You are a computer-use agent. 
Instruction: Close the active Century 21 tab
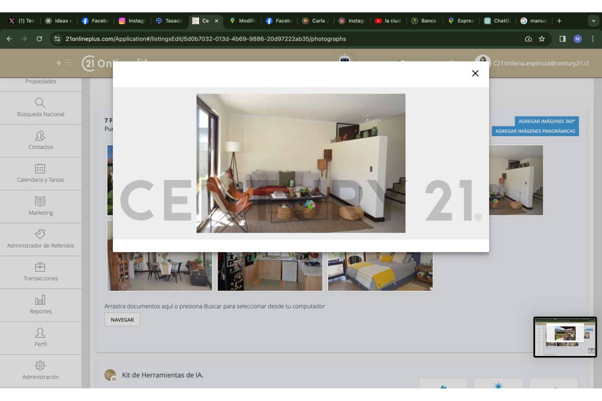click(x=216, y=21)
